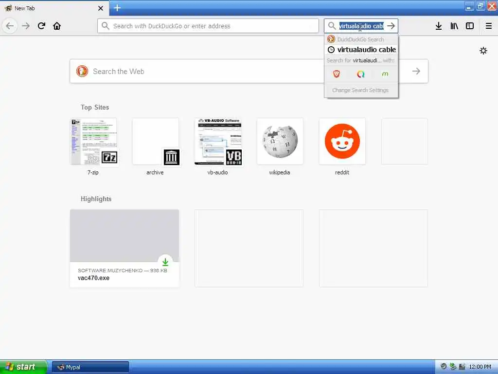
Task: Click the first system tray icon
Action: tap(444, 366)
